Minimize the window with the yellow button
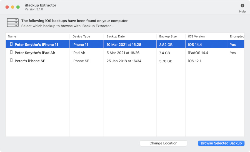This screenshot has width=250, height=152. pos(12,7)
